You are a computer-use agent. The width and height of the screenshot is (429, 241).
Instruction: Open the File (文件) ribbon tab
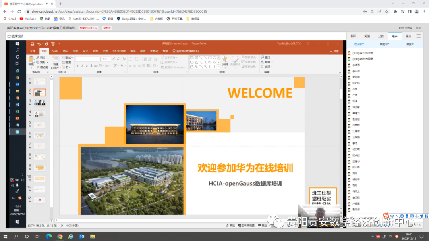[33, 51]
